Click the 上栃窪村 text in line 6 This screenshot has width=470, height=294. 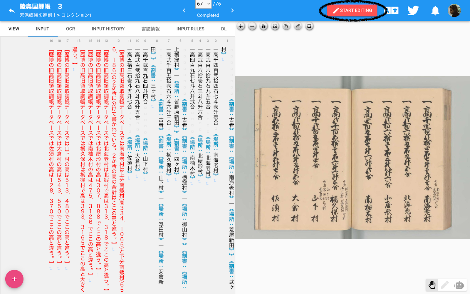pyautogui.click(x=177, y=58)
